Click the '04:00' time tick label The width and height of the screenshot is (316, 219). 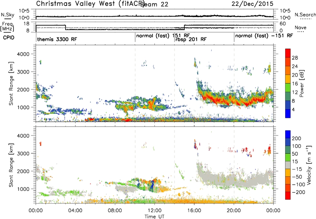[x=75, y=211]
